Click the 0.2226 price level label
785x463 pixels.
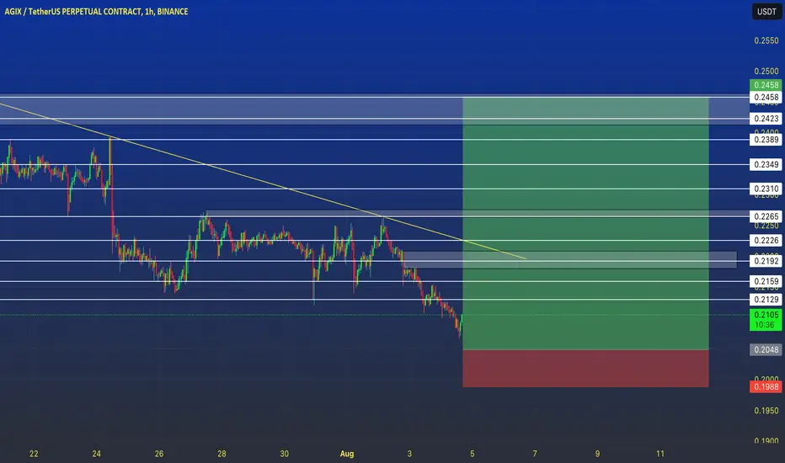click(766, 241)
